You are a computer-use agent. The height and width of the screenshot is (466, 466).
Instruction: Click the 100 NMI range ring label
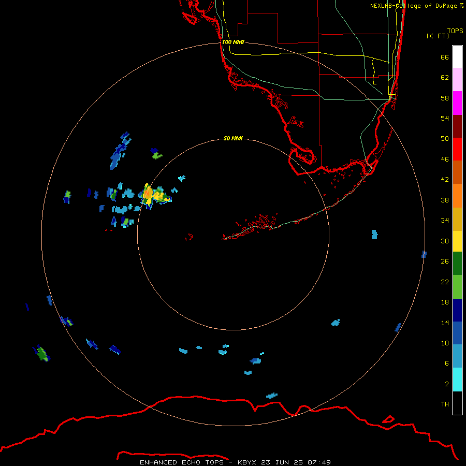(234, 42)
